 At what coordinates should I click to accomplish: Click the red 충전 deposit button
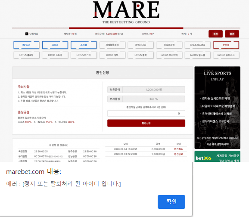pyautogui.click(x=215, y=34)
